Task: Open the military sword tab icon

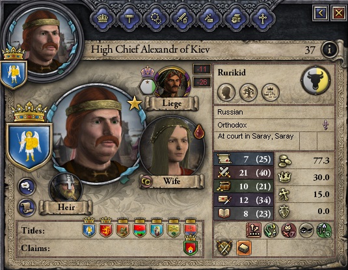Action: [x=182, y=18]
